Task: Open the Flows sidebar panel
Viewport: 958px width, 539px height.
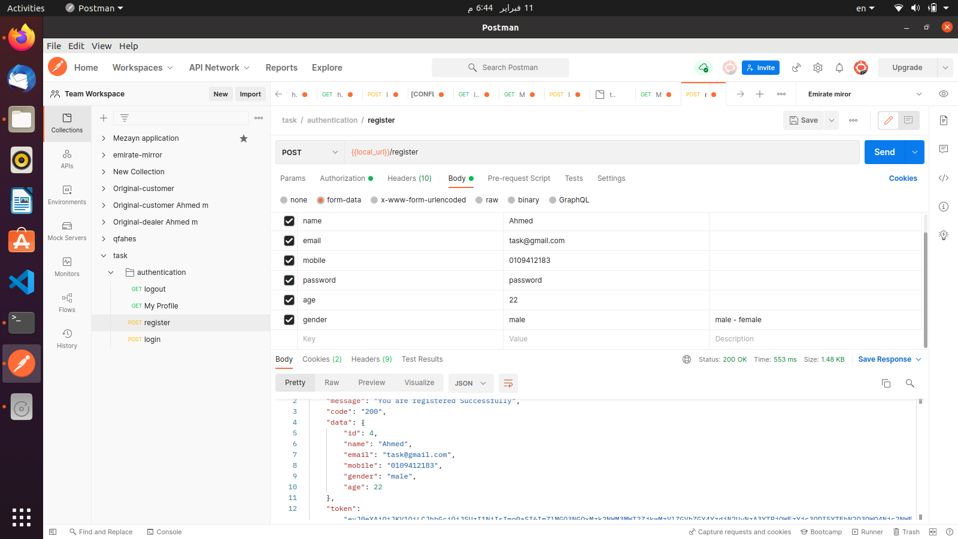Action: [x=67, y=303]
